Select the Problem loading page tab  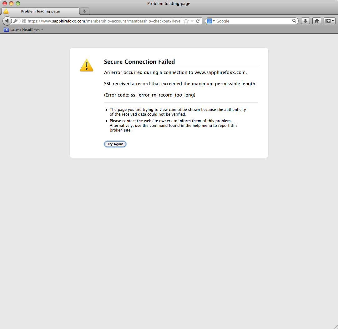tap(40, 11)
